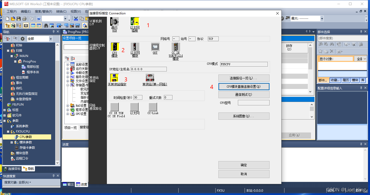
Task: Click favorites star in parts selection panel
Action: point(320,51)
